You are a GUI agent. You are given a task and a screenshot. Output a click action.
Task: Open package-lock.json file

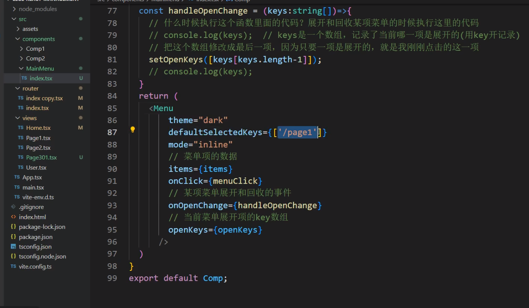tap(42, 227)
